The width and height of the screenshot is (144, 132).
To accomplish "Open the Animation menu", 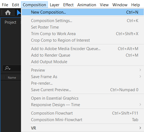I will [x=87, y=5].
